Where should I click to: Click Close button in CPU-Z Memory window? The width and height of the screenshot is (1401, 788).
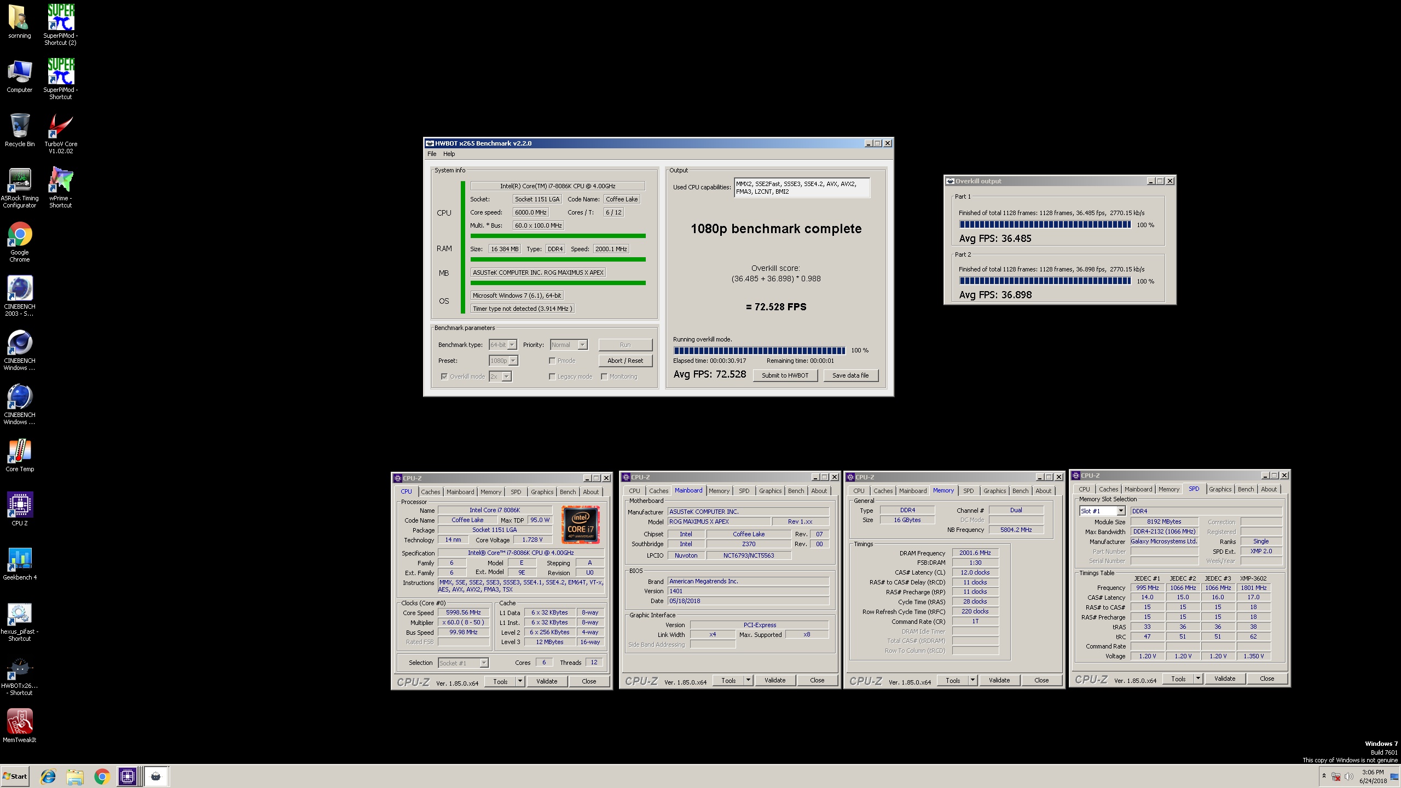1041,680
